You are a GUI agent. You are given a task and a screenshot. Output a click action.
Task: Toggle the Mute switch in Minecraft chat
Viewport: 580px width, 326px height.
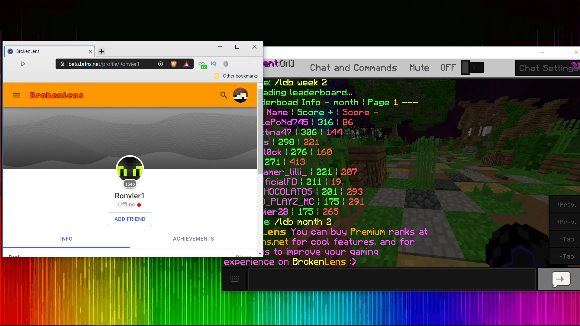click(472, 68)
